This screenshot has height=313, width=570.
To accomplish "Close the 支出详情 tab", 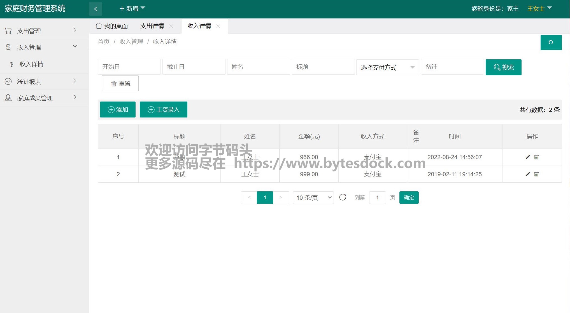I will (x=171, y=26).
